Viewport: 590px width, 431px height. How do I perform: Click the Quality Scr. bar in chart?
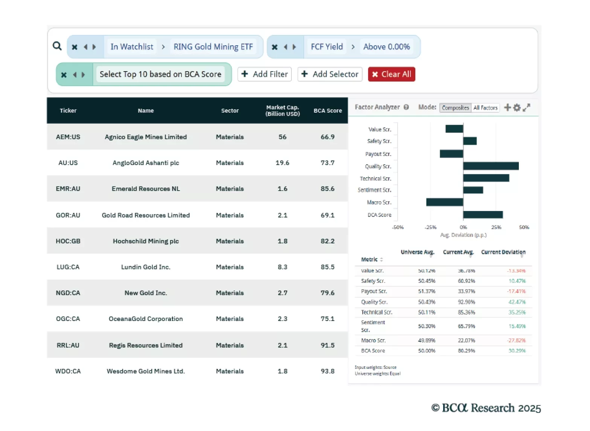[x=491, y=166]
